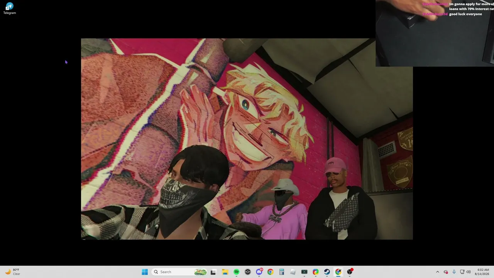Open the Calculator app from the taskbar

coord(282,272)
